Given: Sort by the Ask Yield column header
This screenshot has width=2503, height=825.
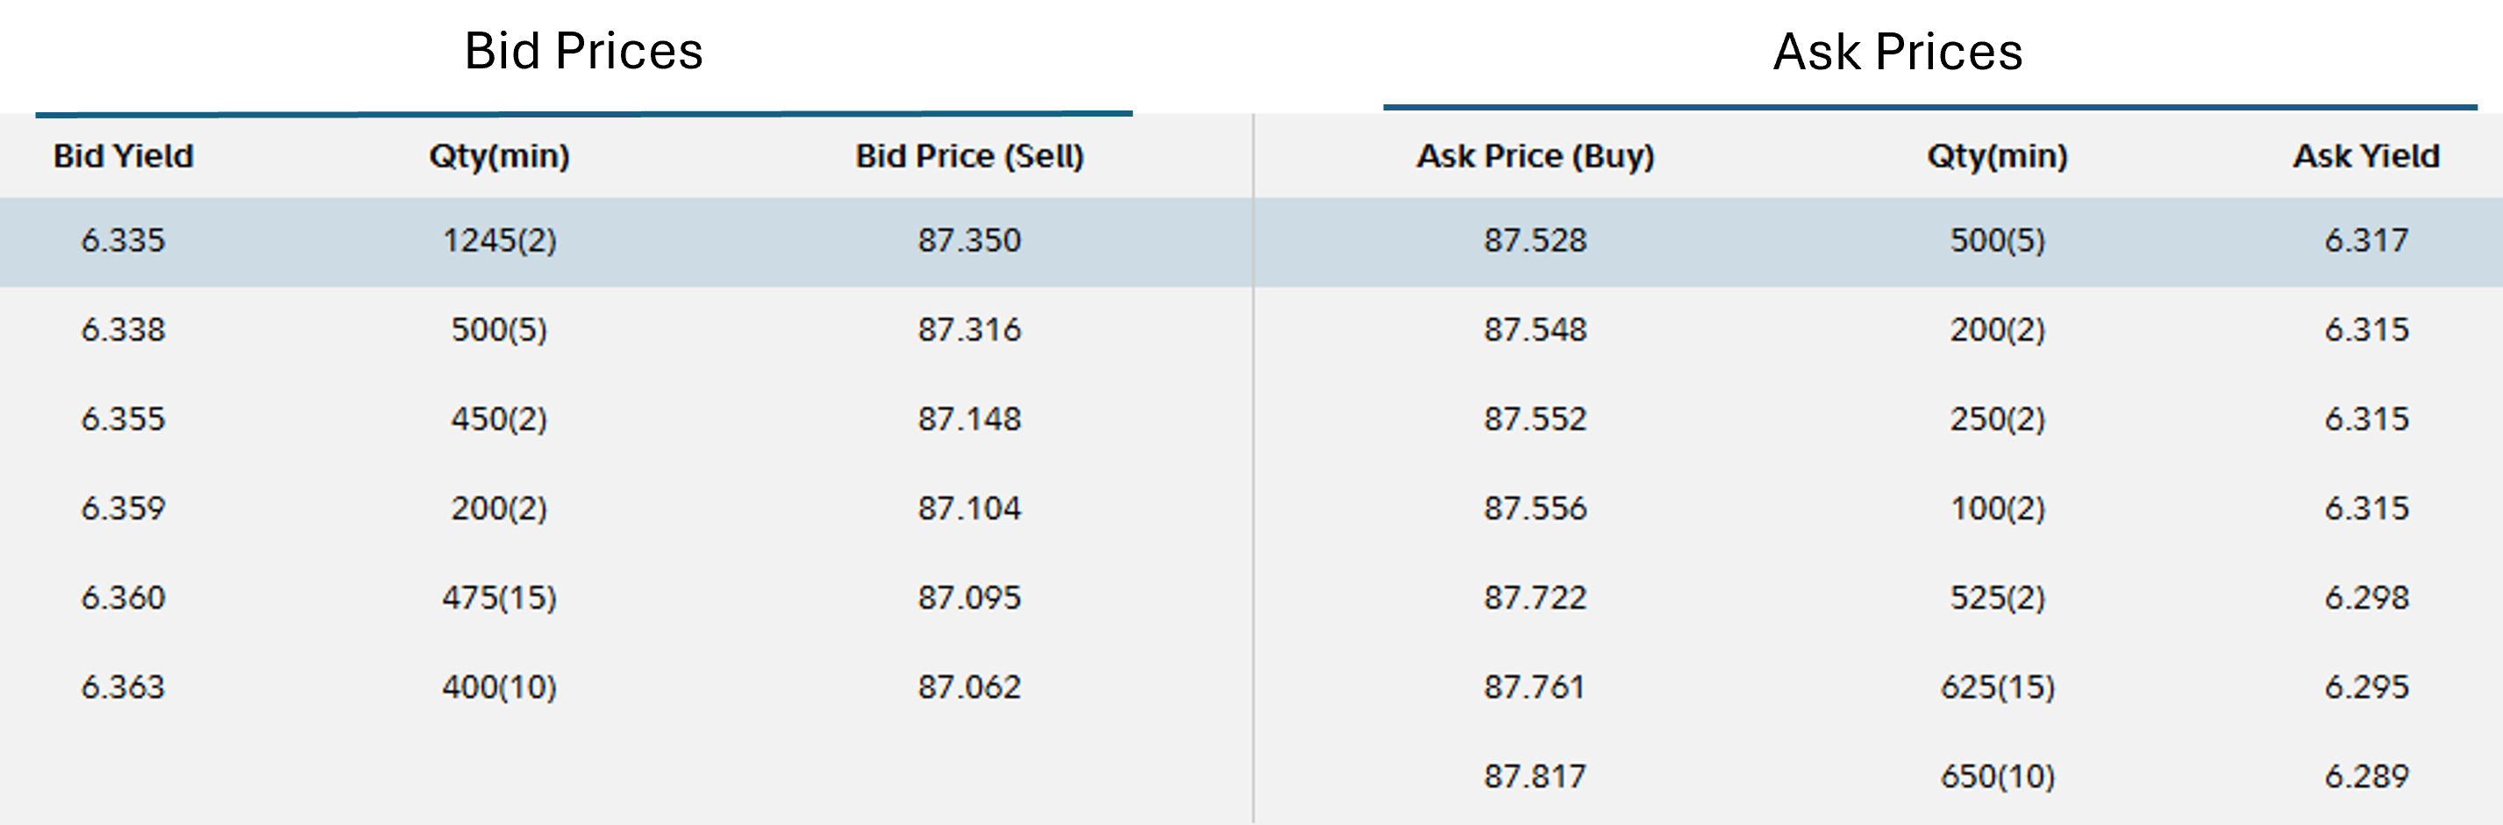Looking at the screenshot, I should 2366,156.
